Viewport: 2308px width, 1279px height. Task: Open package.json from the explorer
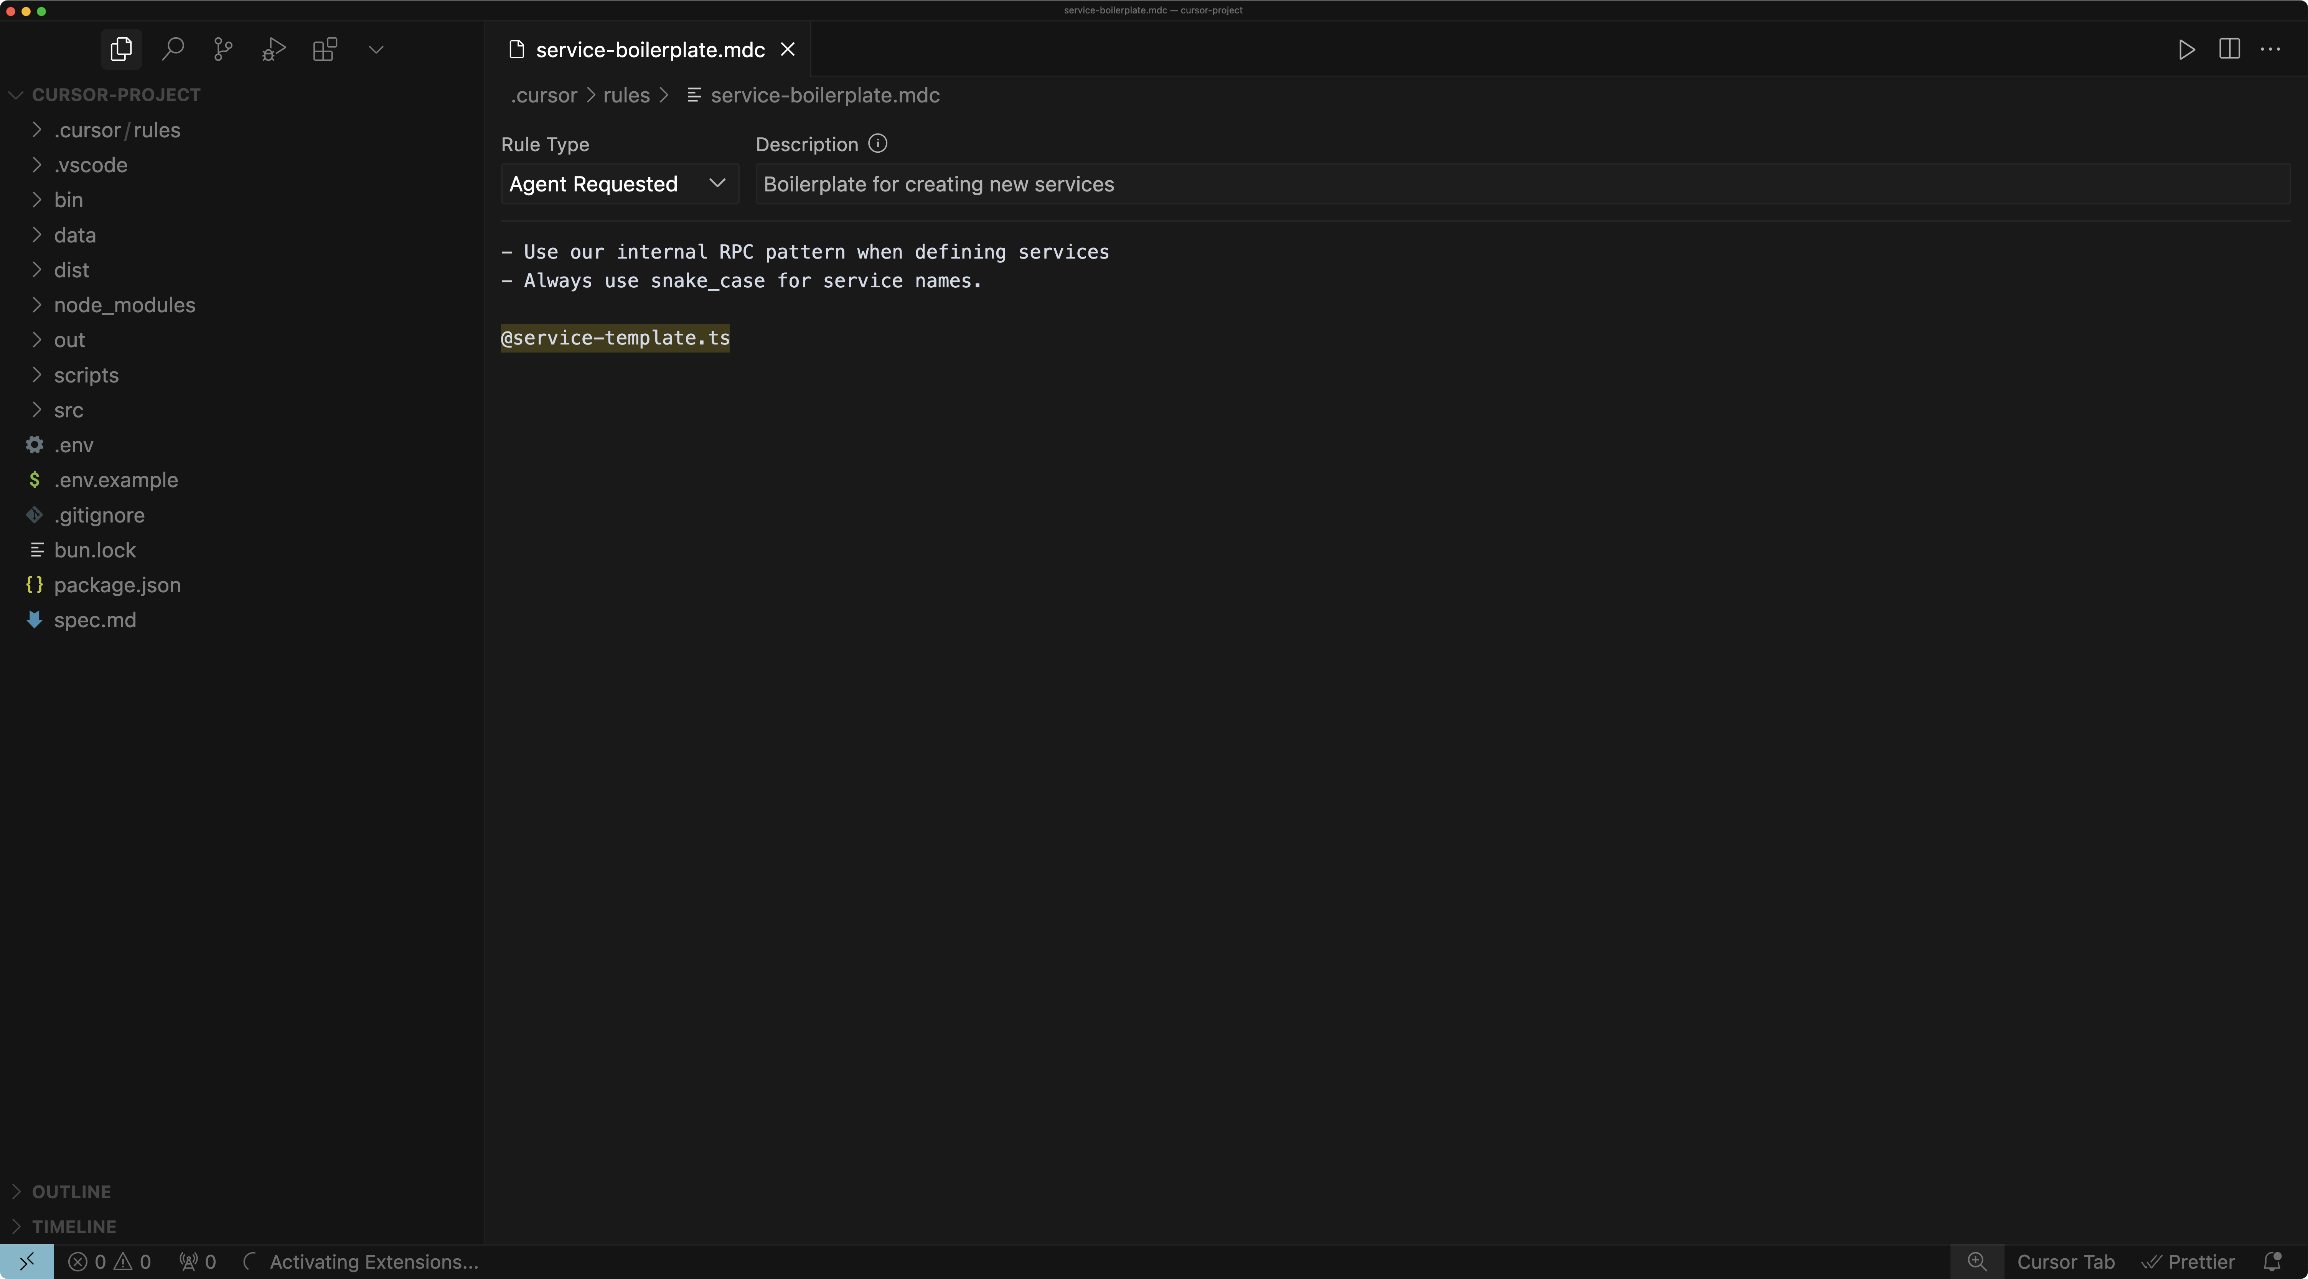tap(117, 585)
